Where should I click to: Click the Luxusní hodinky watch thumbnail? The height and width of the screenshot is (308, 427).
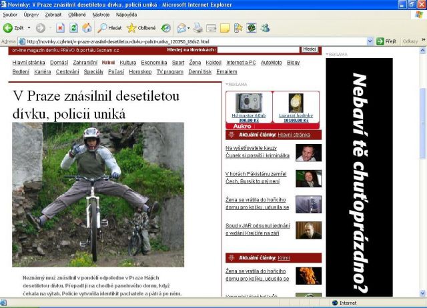[x=296, y=103]
